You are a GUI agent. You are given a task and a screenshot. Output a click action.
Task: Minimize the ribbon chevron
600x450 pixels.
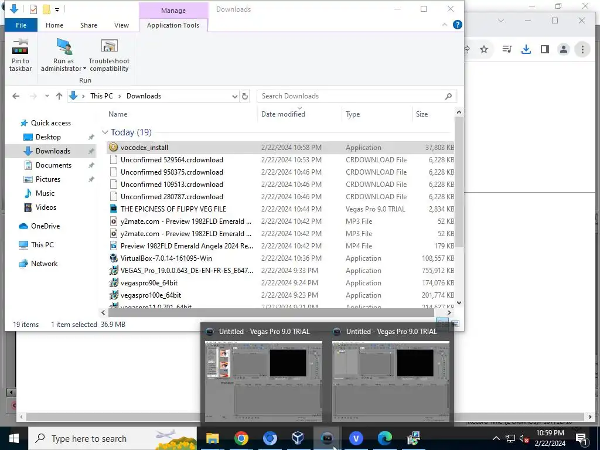pos(445,25)
